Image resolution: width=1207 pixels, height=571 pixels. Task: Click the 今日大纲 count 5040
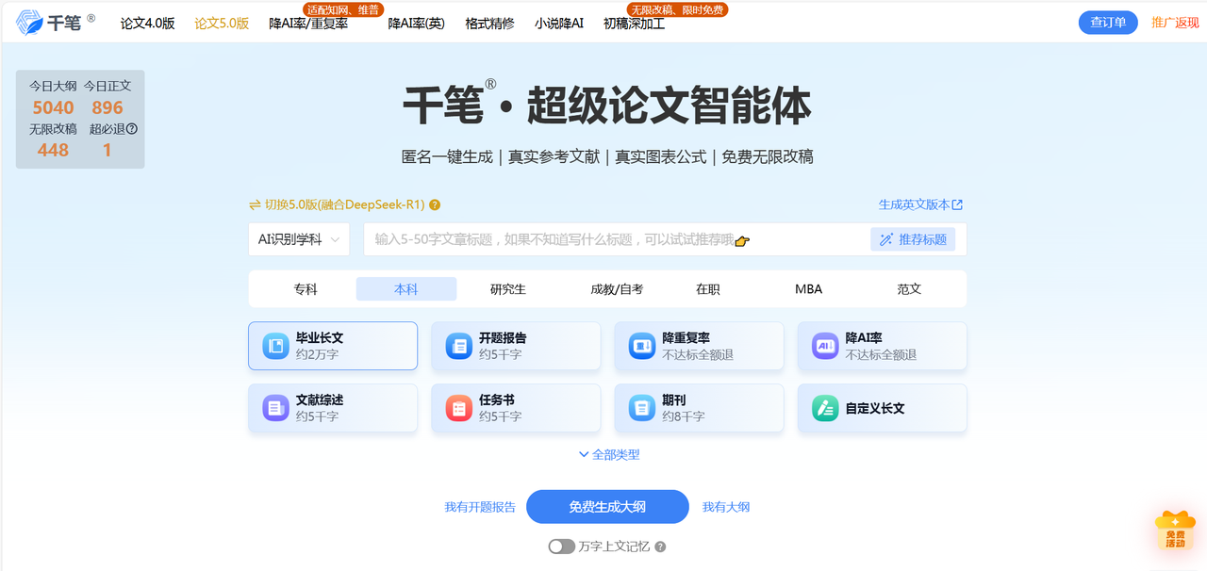53,108
